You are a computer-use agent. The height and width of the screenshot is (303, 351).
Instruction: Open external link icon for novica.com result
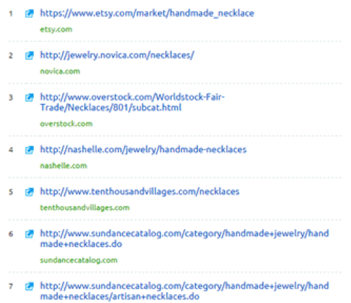[29, 55]
